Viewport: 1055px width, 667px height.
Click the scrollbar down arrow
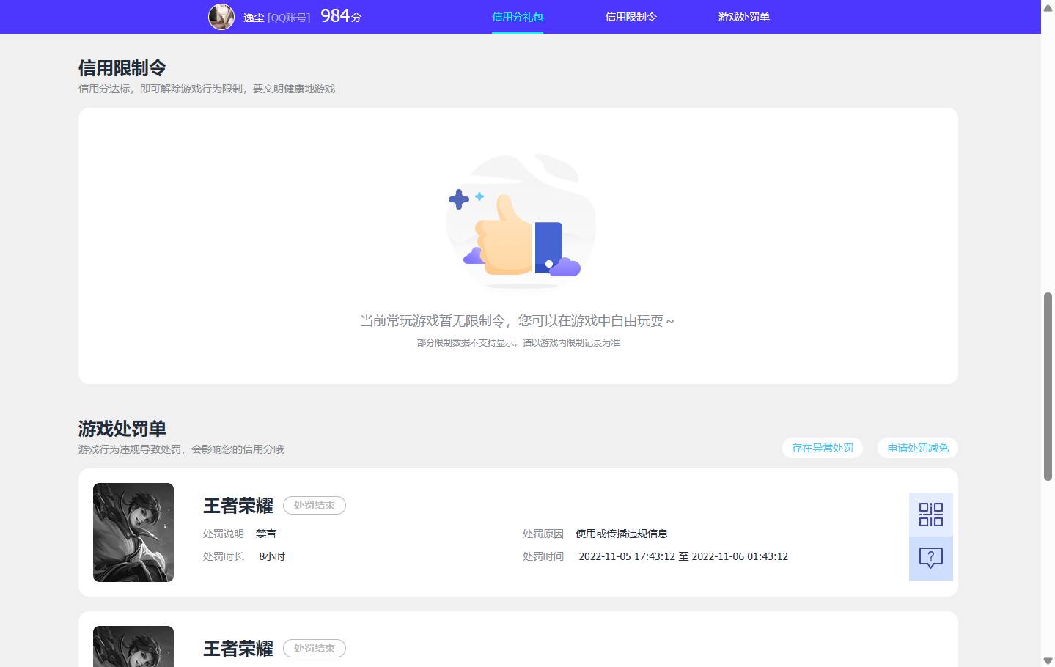coord(1048,659)
